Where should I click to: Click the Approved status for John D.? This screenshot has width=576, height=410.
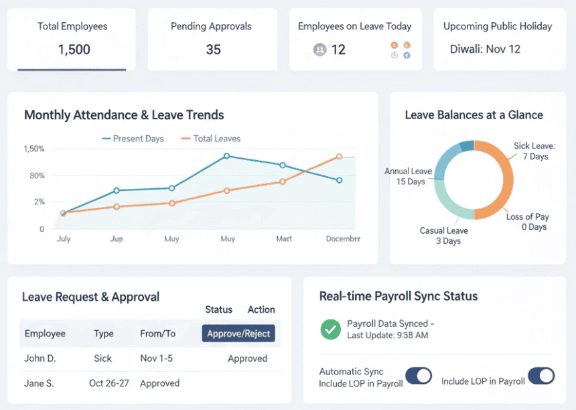246,358
